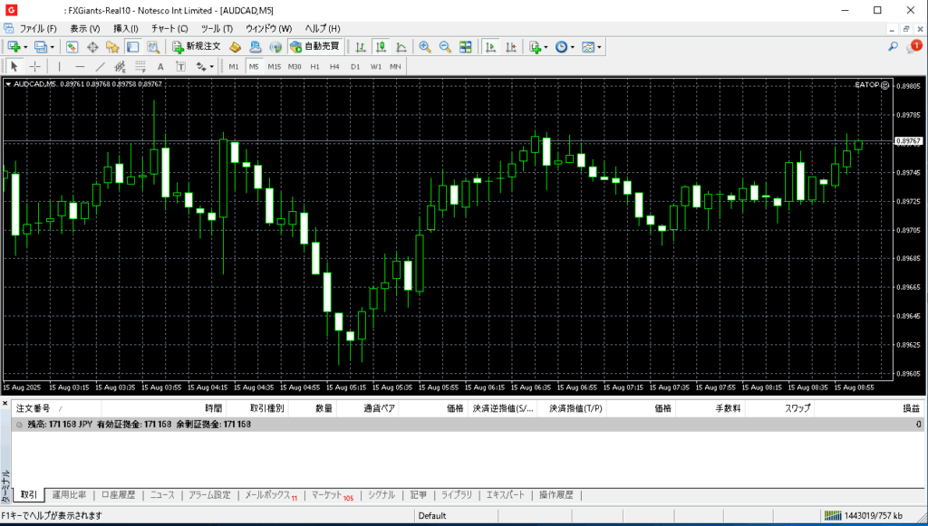Select the Text label tool

[160, 66]
